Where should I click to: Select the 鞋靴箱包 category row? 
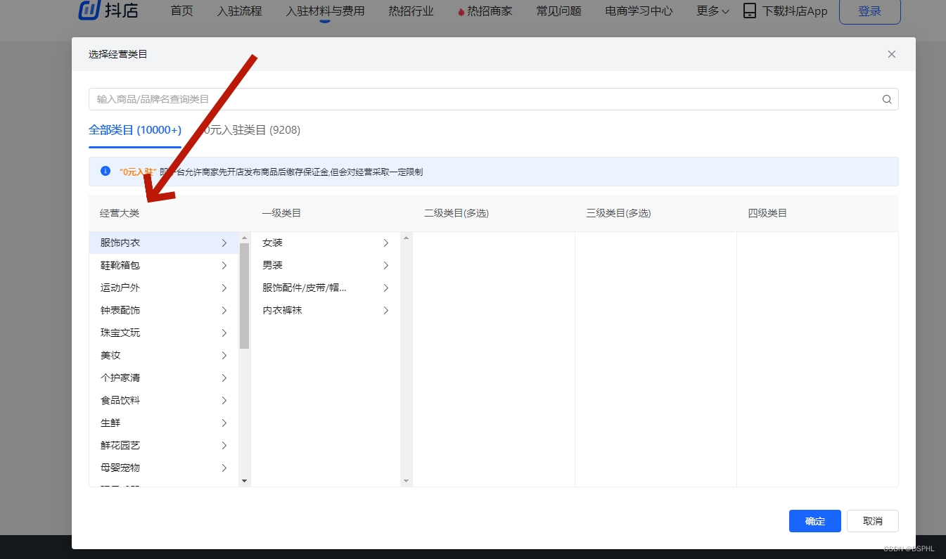point(164,265)
